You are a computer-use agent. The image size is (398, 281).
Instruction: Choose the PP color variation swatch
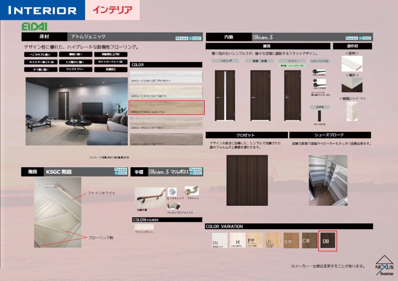(x=255, y=240)
